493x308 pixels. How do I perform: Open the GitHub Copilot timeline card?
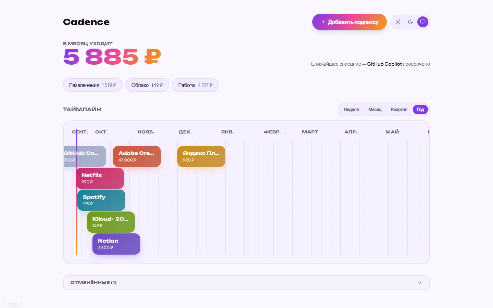click(x=85, y=156)
